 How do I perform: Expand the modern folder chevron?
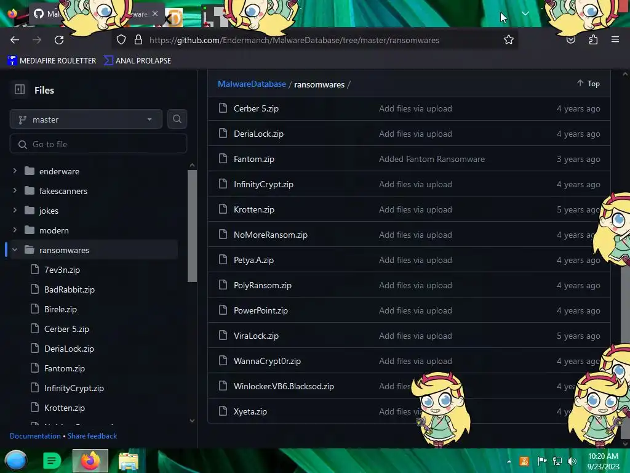[x=15, y=230]
